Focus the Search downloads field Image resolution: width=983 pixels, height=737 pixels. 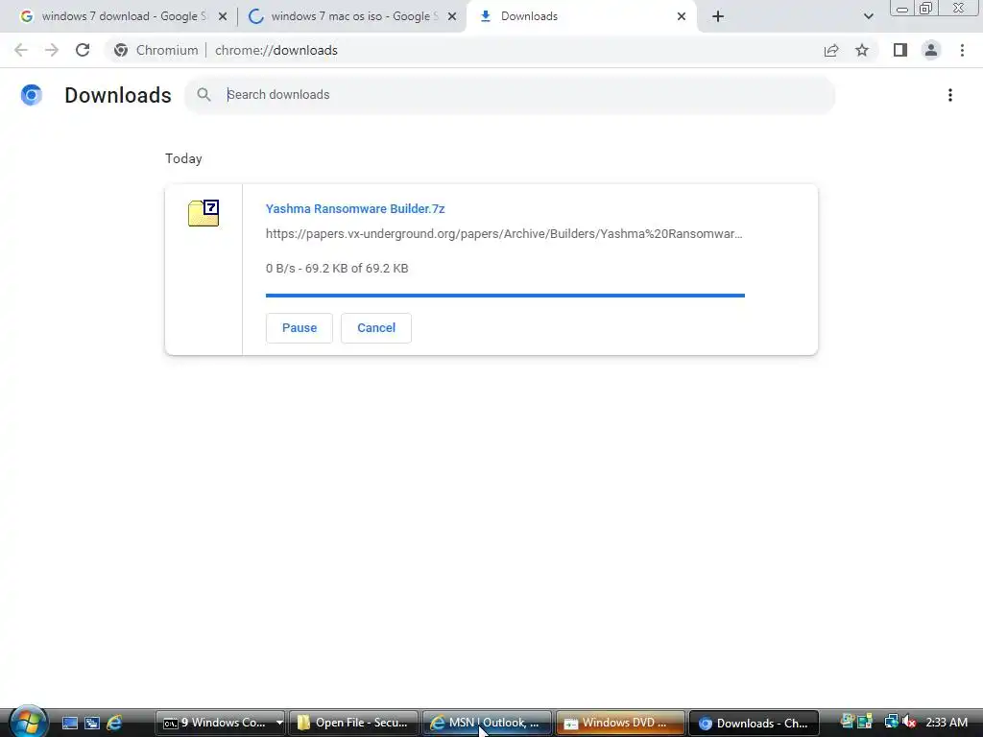tap(509, 95)
